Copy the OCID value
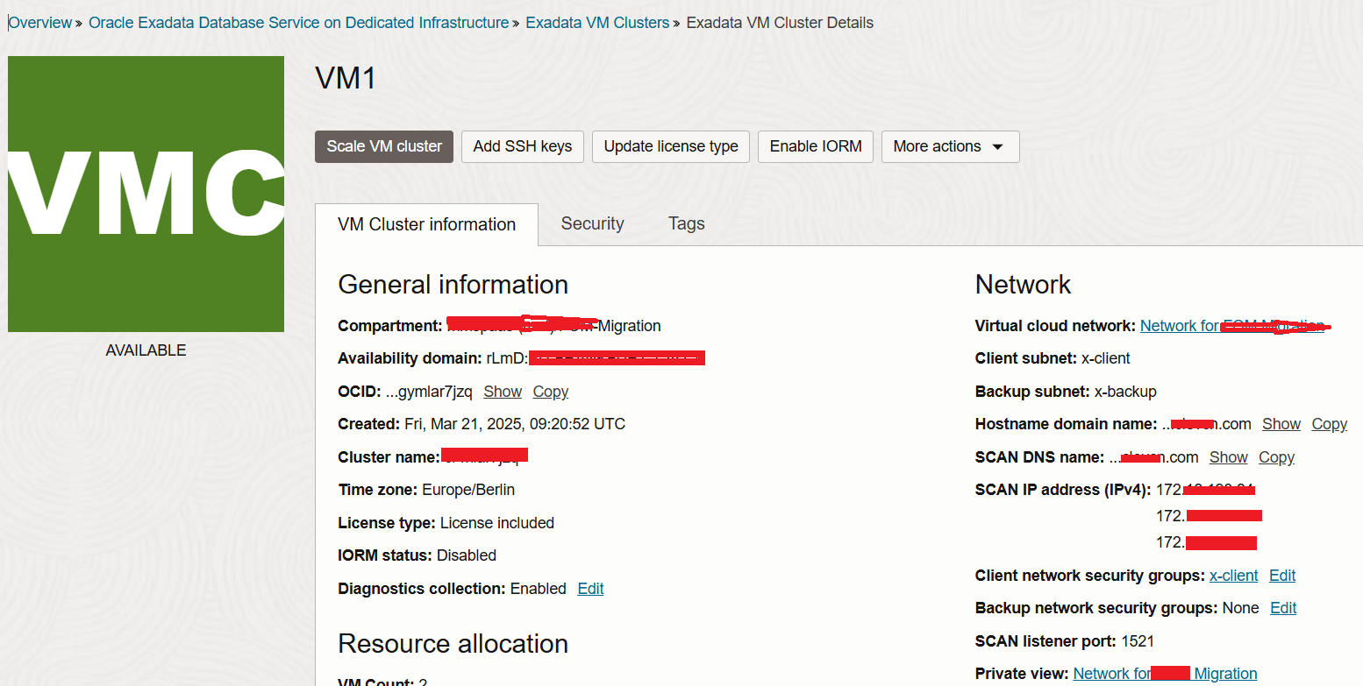1363x686 pixels. (x=551, y=392)
